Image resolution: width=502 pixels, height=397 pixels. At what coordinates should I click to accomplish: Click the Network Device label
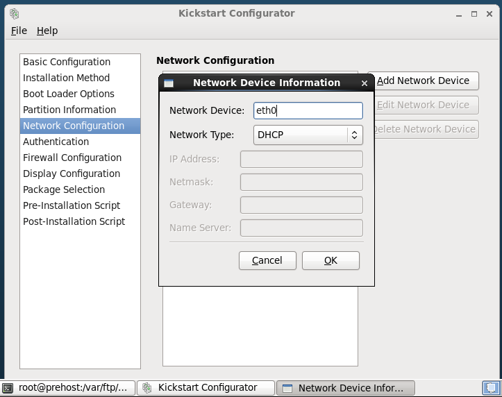(x=207, y=110)
